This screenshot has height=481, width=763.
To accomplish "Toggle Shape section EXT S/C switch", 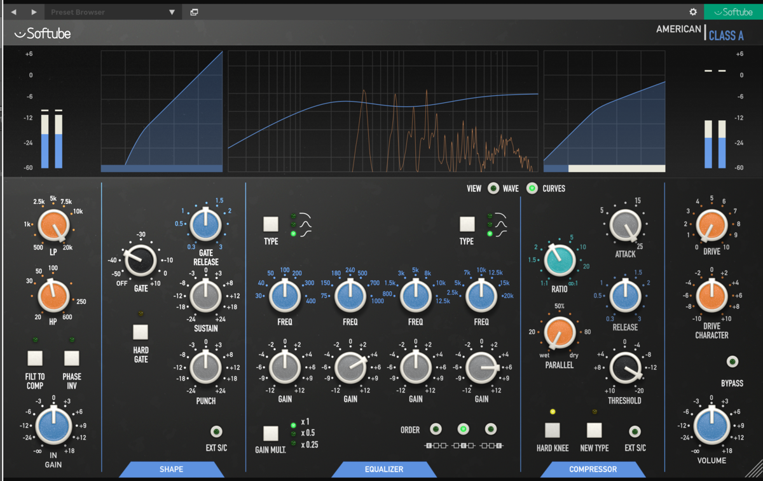I will click(216, 431).
